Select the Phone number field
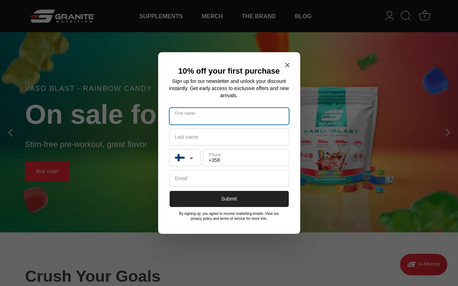 coord(246,158)
